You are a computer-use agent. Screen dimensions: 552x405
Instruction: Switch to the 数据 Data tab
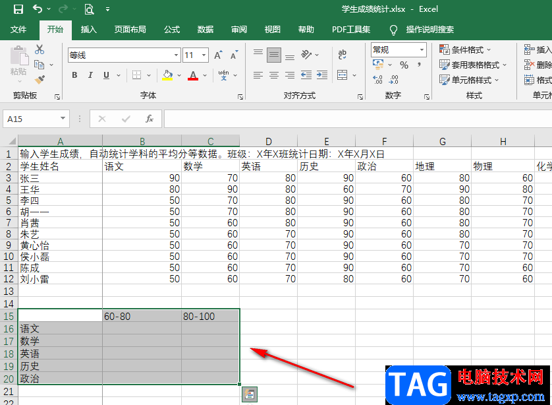tap(206, 29)
